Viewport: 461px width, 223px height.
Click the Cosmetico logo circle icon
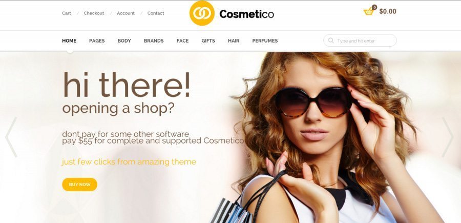pyautogui.click(x=202, y=13)
